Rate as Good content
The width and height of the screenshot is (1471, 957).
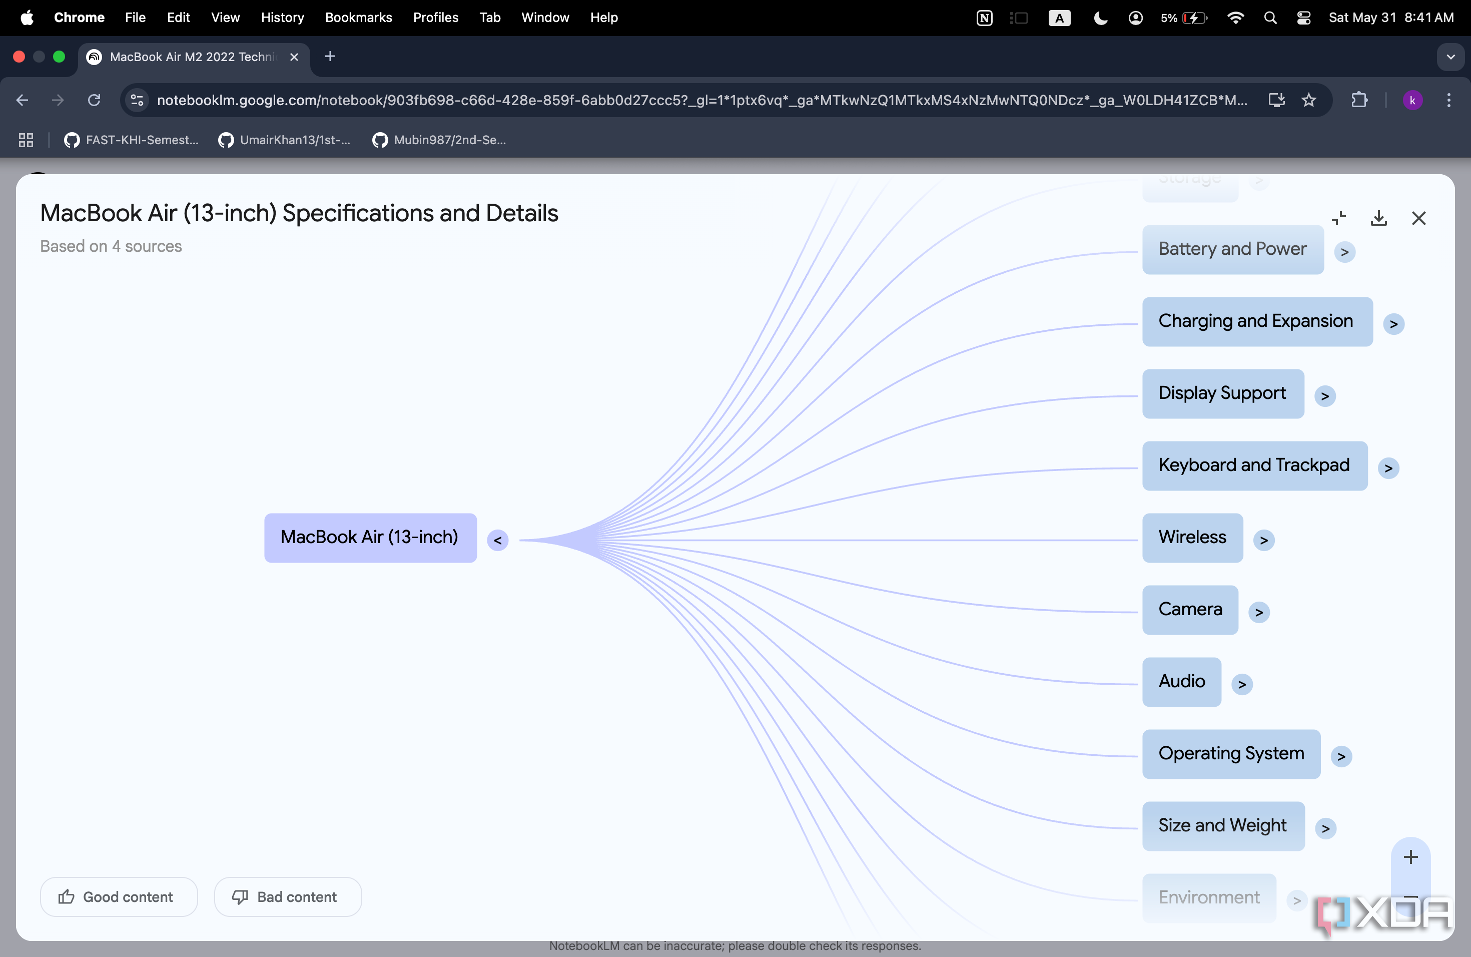click(x=119, y=896)
